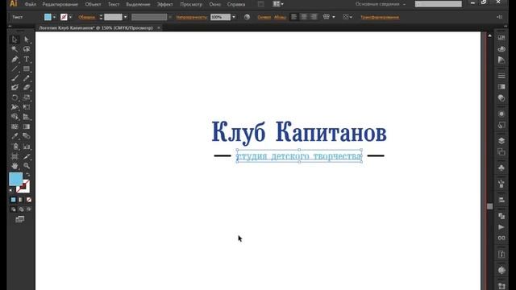
Task: Open the Stroke panel three-lines icon
Action: tap(501, 76)
